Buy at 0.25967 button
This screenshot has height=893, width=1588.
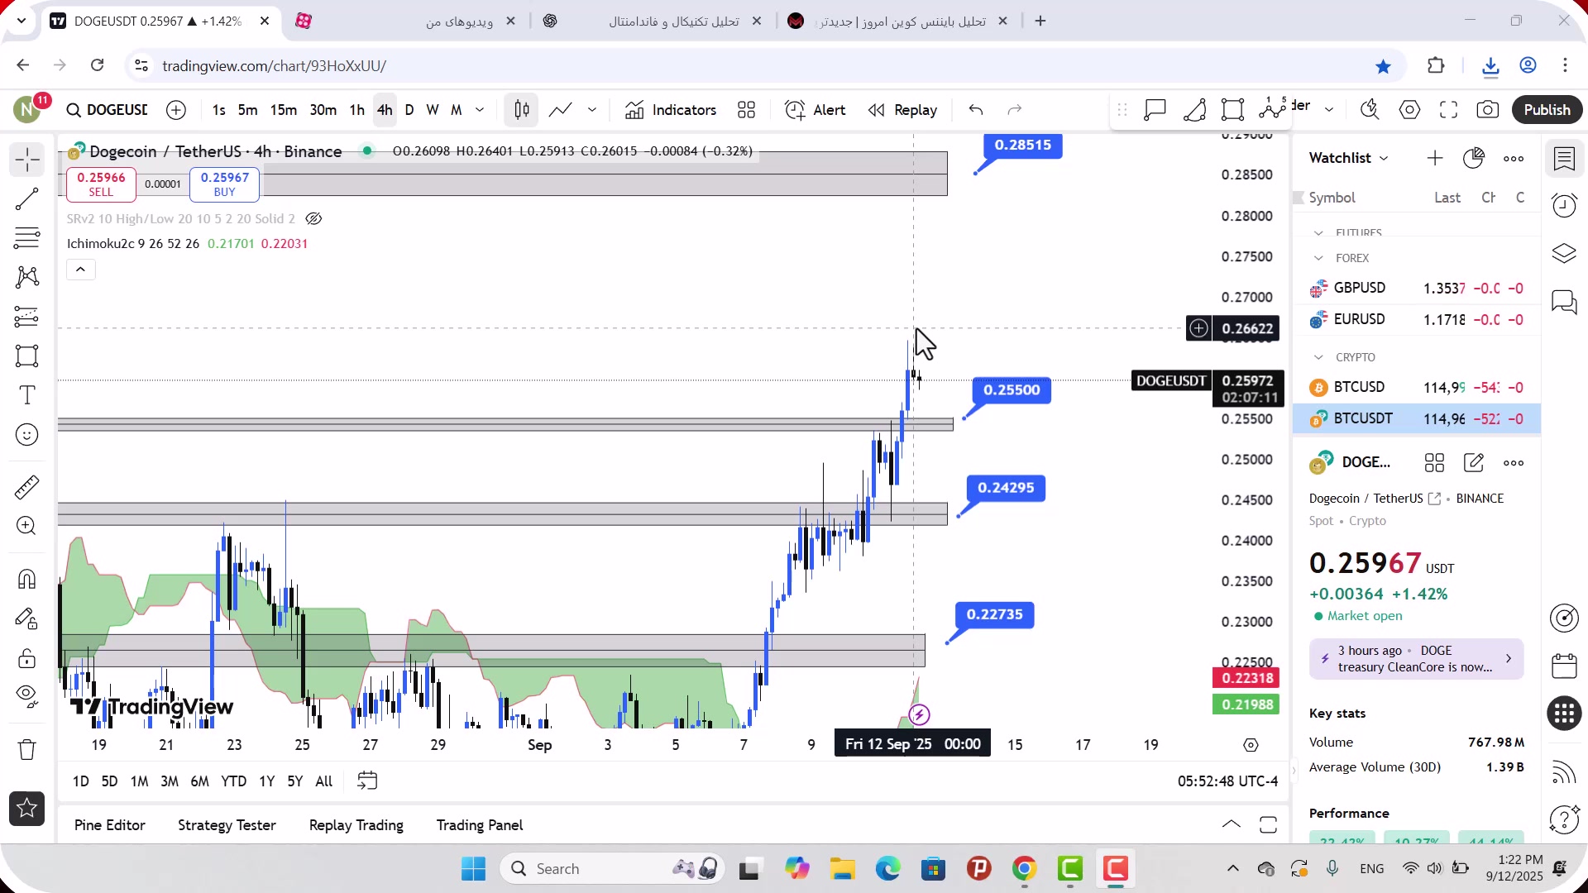[224, 184]
